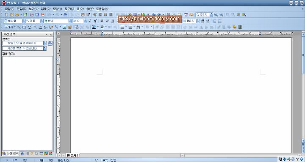Click the vertical scrollbar thumb on right
Screen dimensions: 305x162
pyautogui.click(x=303, y=55)
